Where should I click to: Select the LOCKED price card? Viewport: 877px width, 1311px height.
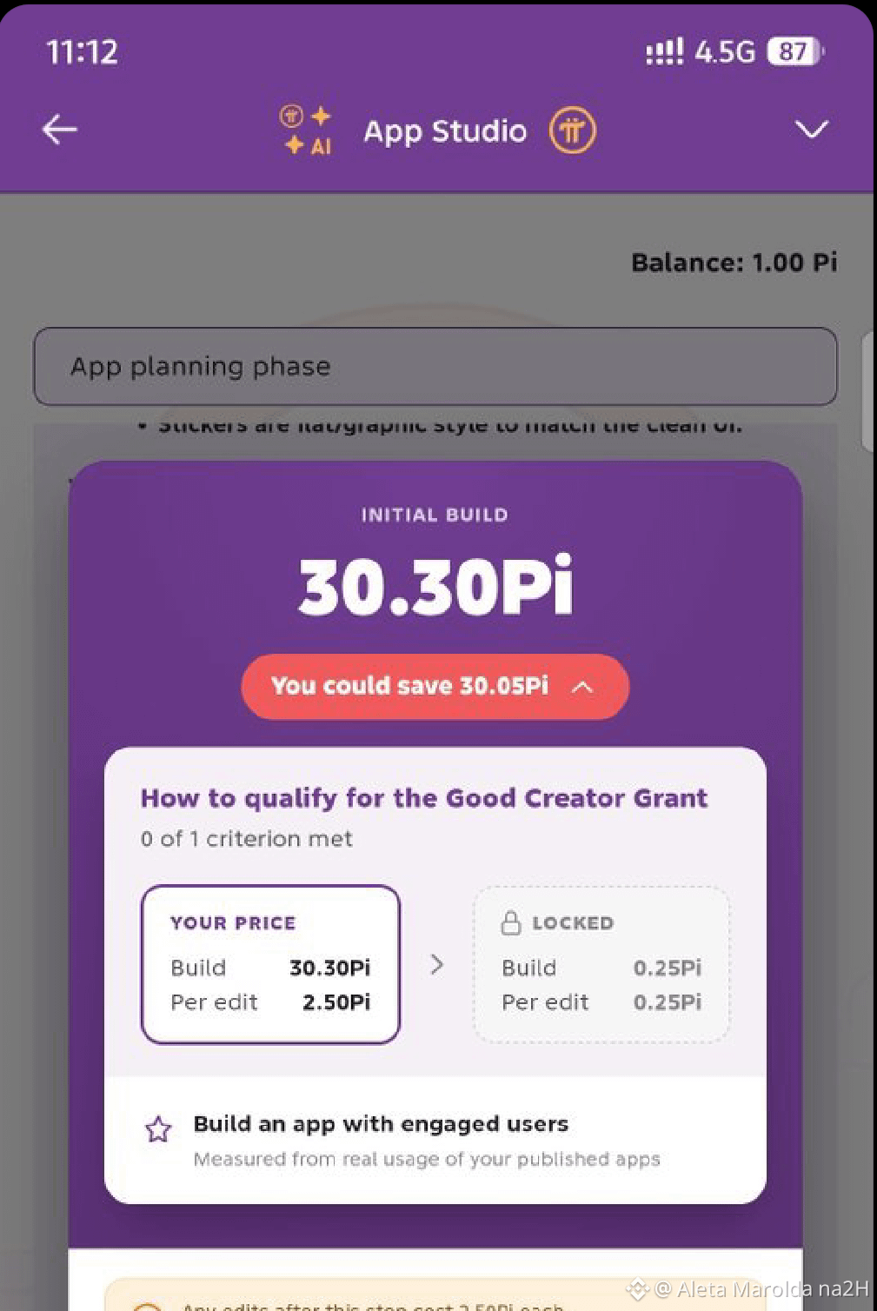[x=601, y=963]
